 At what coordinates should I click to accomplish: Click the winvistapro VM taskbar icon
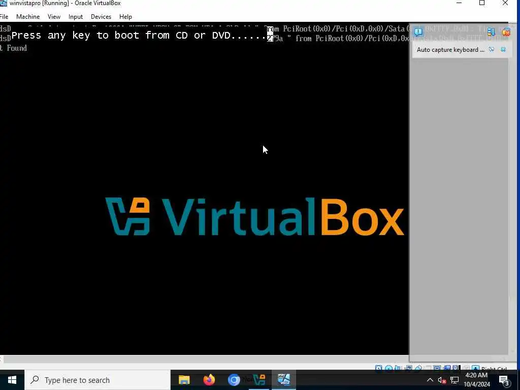click(284, 380)
